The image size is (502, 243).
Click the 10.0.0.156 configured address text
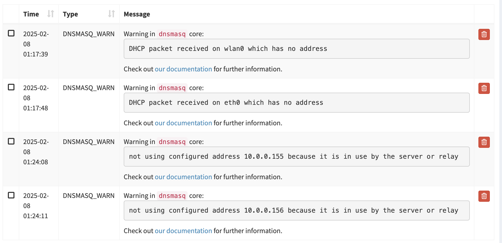pyautogui.click(x=294, y=211)
